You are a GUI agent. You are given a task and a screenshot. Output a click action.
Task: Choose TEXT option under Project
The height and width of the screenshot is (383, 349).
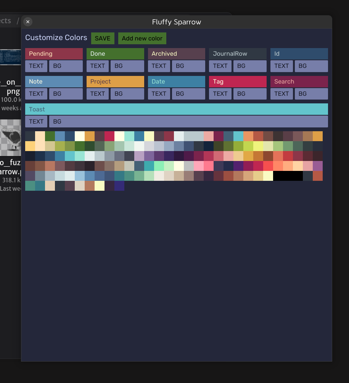(97, 94)
